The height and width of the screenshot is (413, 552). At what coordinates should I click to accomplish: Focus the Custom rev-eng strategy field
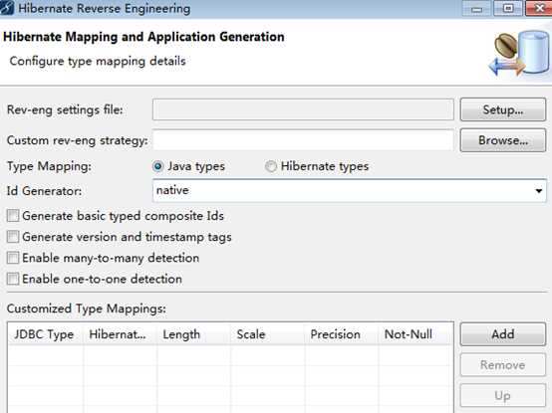(303, 140)
